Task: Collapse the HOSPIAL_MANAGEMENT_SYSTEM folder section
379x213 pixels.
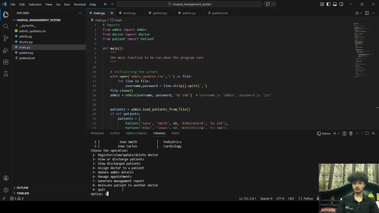Action: click(x=38, y=20)
